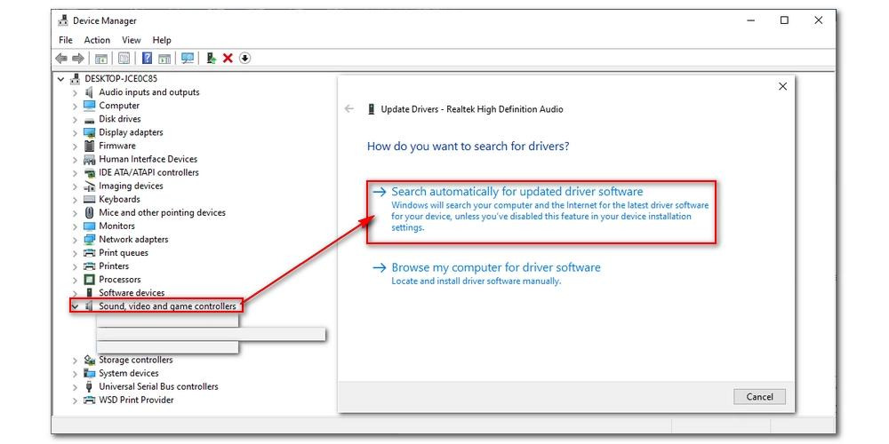Click the Back arrow in Device Manager toolbar
889x444 pixels.
coord(61,59)
